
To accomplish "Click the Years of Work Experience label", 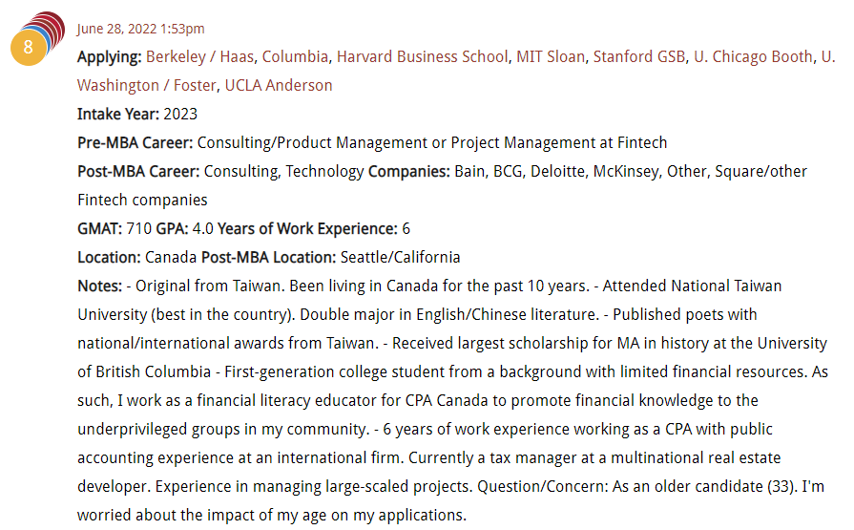I will click(307, 228).
